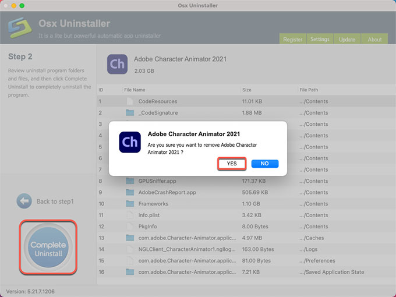
Task: Click the Step 2 heading
Action: pyautogui.click(x=20, y=56)
